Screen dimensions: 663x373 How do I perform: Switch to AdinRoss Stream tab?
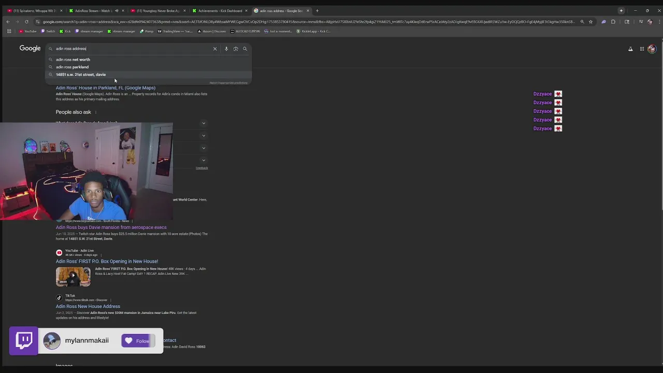point(96,10)
